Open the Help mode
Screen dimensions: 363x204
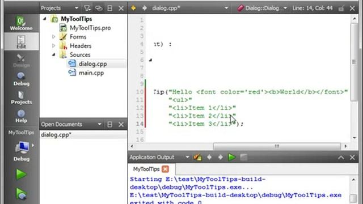[x=21, y=116]
